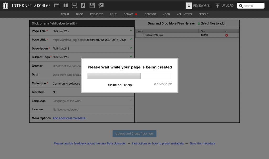Select filelinked212.apk row in file list
This screenshot has height=159, width=269.
[187, 35]
